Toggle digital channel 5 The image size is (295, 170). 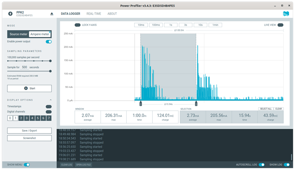click(x=38, y=118)
